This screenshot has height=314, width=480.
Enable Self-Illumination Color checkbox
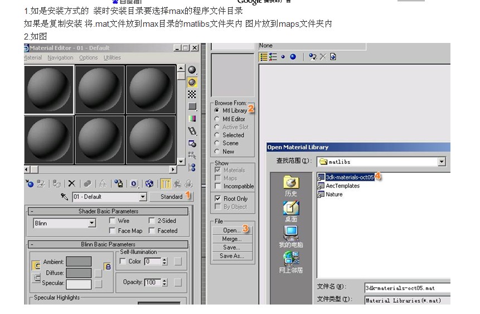point(123,262)
